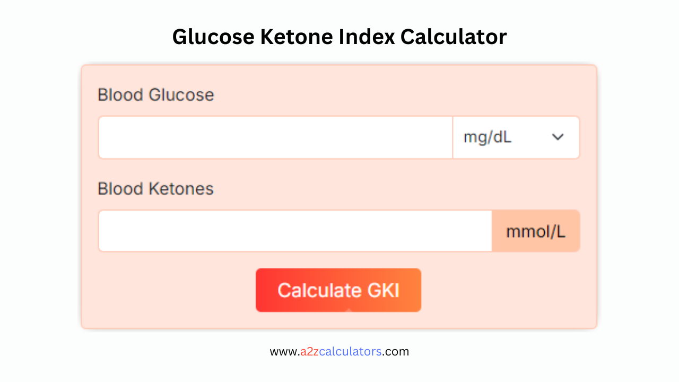Submit values using Calculate GKI
The height and width of the screenshot is (382, 679).
[x=338, y=290]
